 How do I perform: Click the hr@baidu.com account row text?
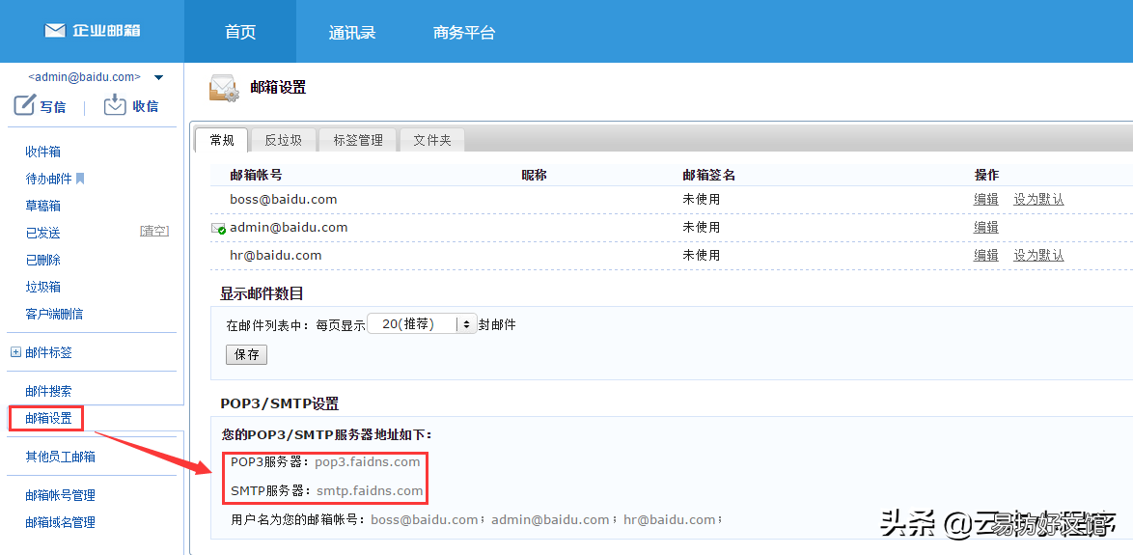point(275,255)
